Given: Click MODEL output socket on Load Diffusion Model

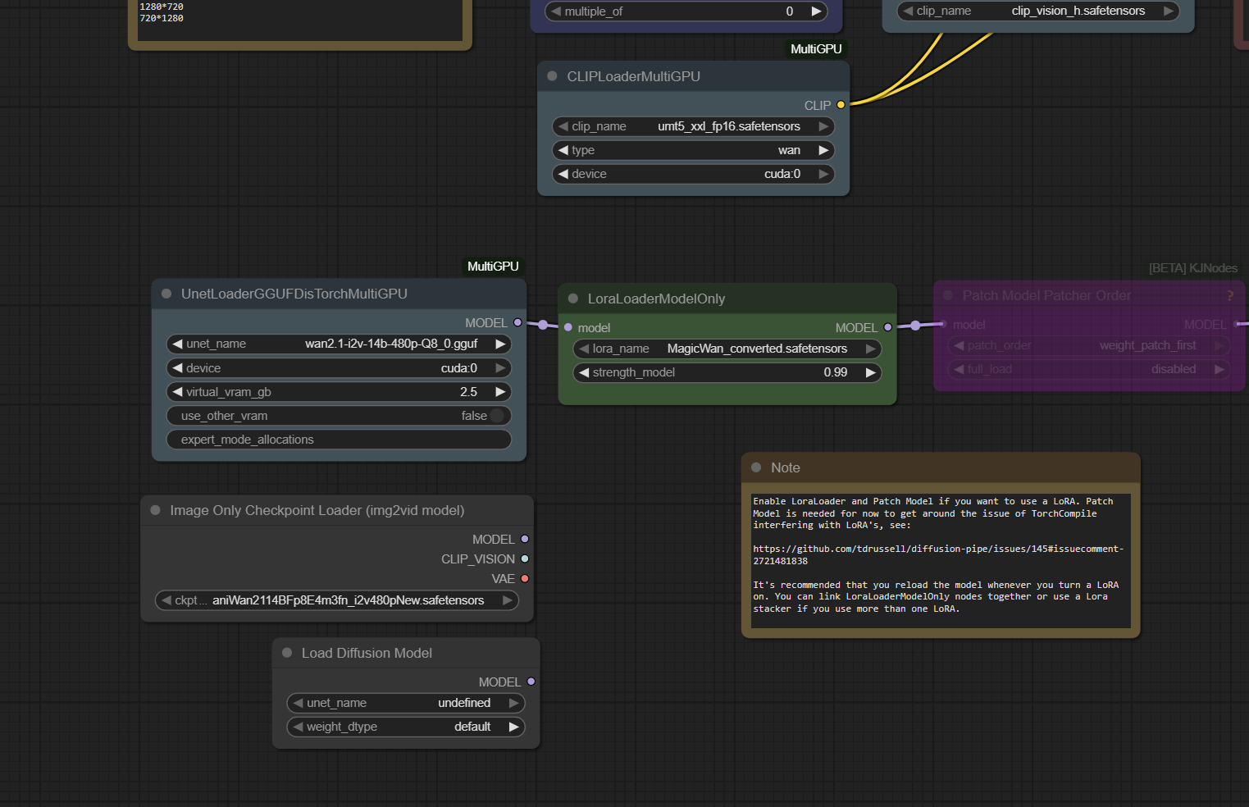Looking at the screenshot, I should click(x=531, y=682).
